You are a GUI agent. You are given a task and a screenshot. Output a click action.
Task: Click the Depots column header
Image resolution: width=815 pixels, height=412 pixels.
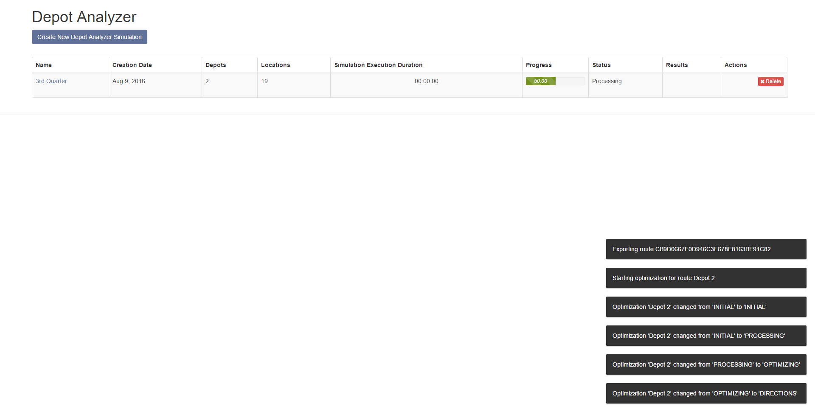216,65
